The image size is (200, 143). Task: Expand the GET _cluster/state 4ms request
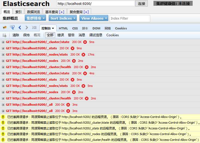pos(3,74)
